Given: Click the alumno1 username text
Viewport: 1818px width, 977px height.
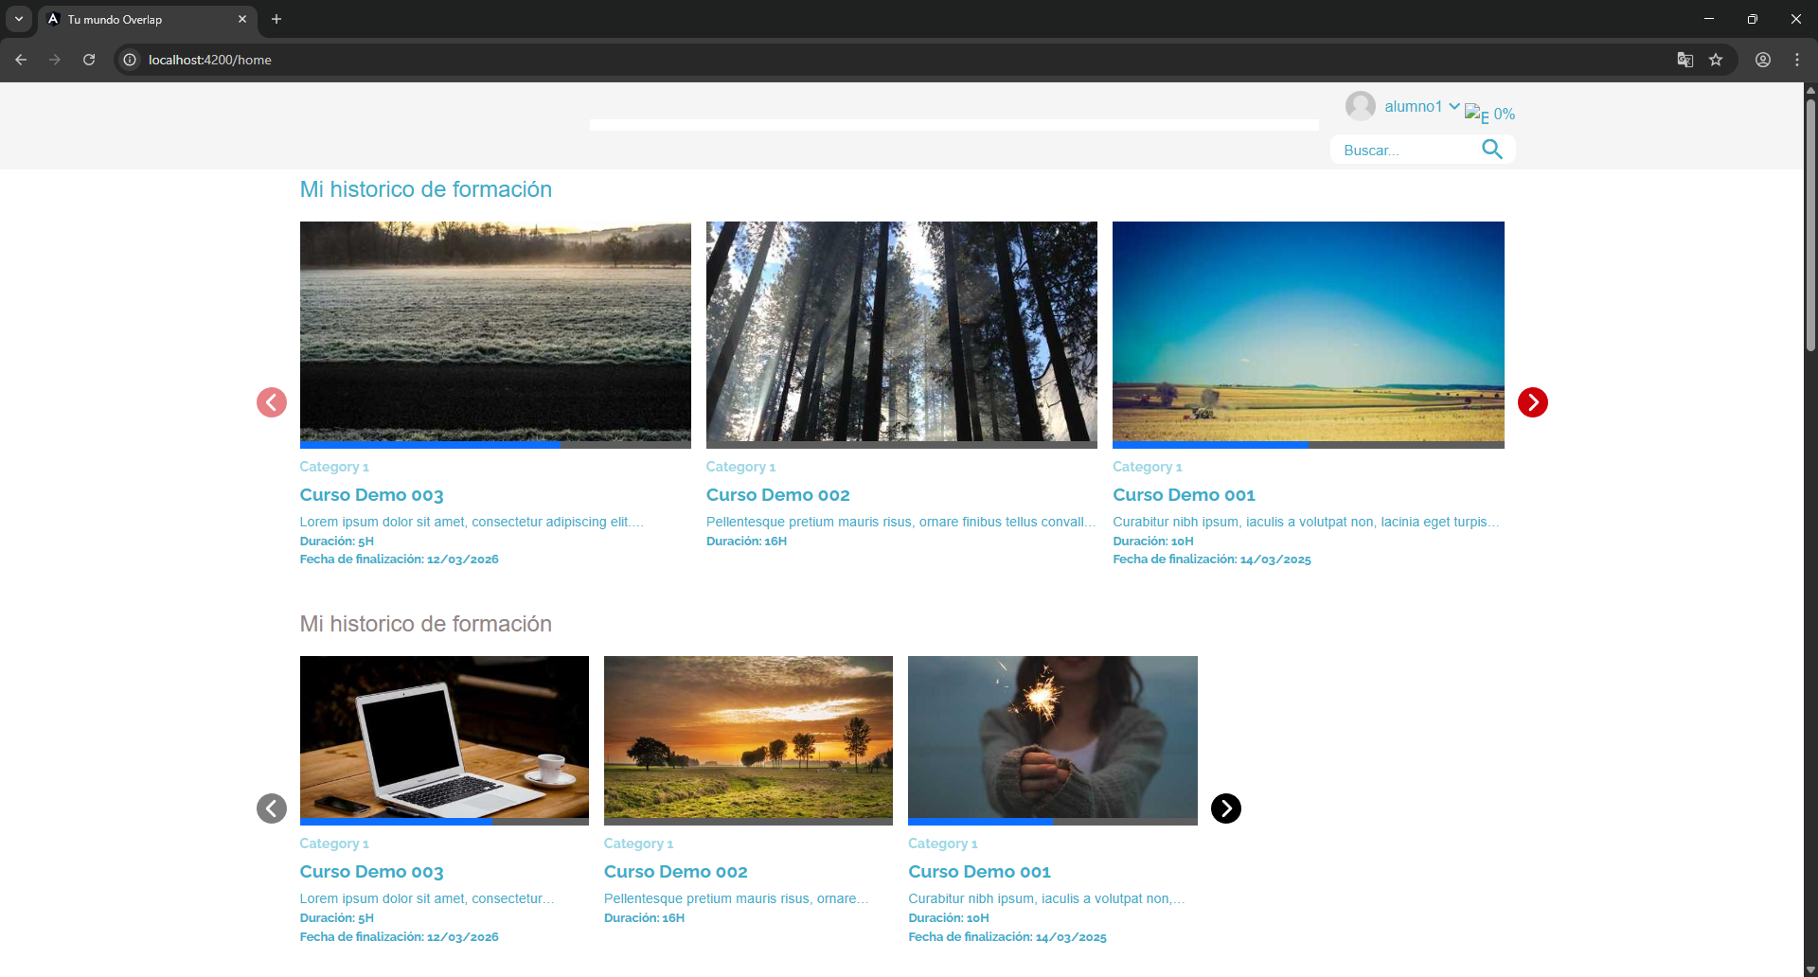Looking at the screenshot, I should pyautogui.click(x=1413, y=106).
